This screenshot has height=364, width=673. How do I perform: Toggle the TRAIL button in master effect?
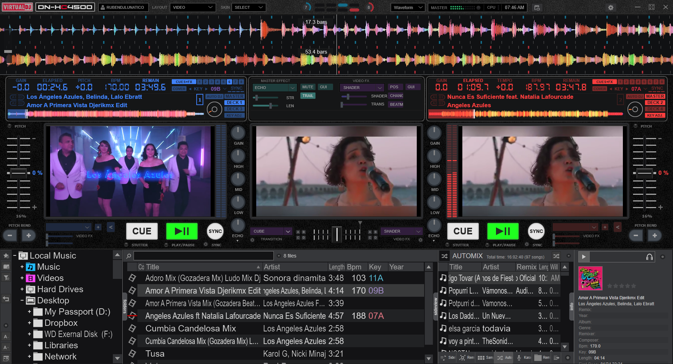pyautogui.click(x=308, y=96)
